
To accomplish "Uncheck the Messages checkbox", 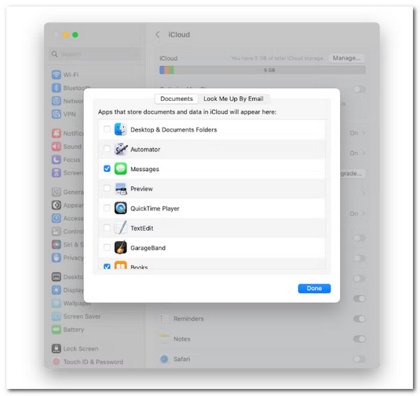I will coord(107,168).
